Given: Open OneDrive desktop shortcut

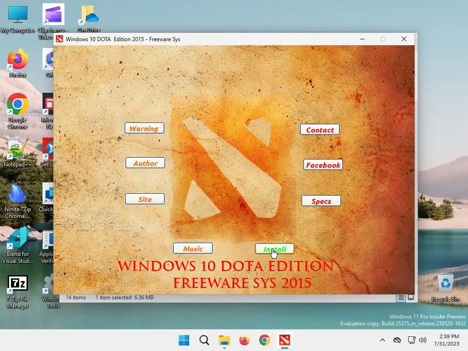Looking at the screenshot, I should tap(89, 19).
